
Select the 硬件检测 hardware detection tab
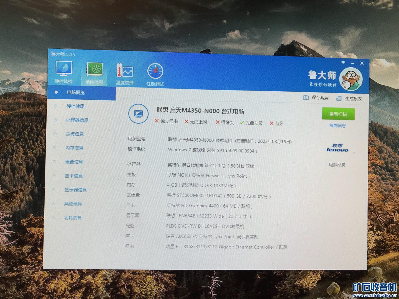94,73
